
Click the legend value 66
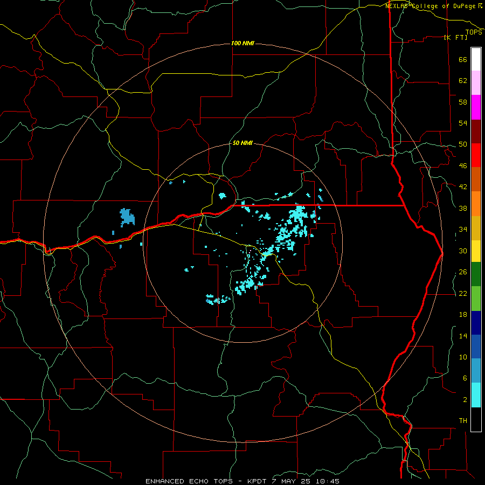[463, 59]
